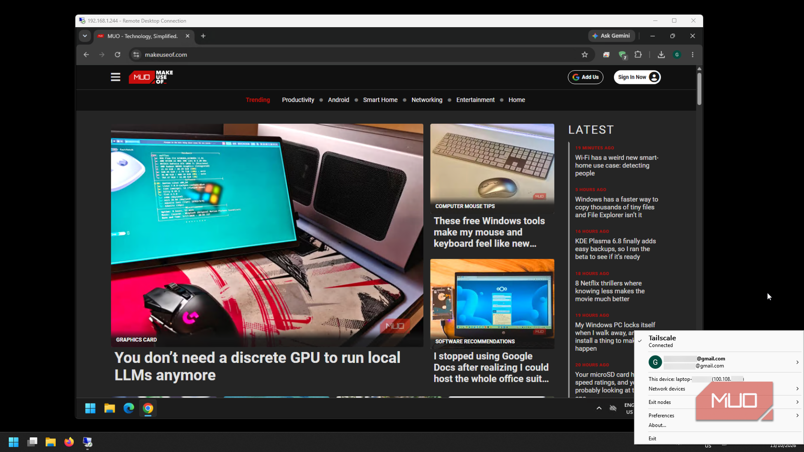Open Firefox from the host taskbar
The width and height of the screenshot is (804, 452).
point(69,442)
